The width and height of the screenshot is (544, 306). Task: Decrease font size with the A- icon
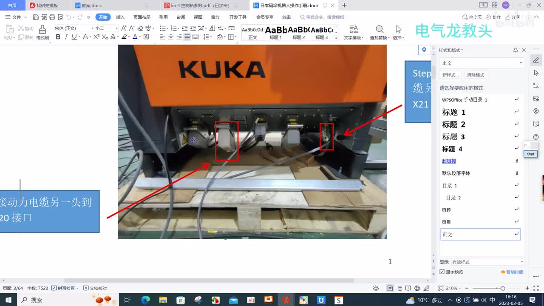(132, 28)
